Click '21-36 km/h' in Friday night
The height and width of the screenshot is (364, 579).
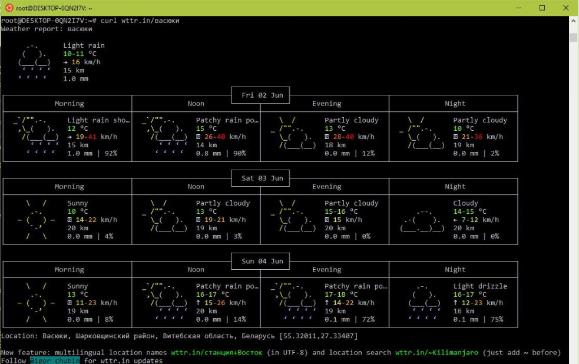[x=482, y=137]
